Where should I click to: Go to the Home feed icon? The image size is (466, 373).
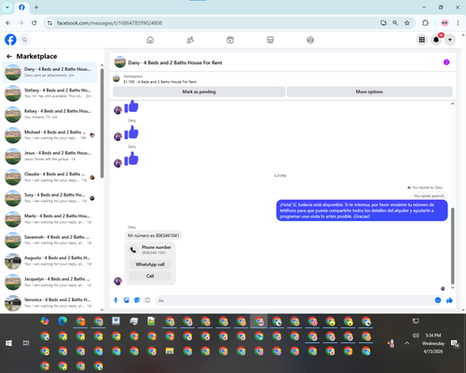coord(150,40)
